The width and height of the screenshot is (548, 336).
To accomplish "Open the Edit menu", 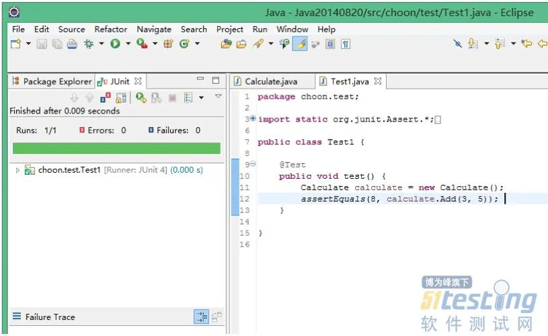I will tap(42, 30).
